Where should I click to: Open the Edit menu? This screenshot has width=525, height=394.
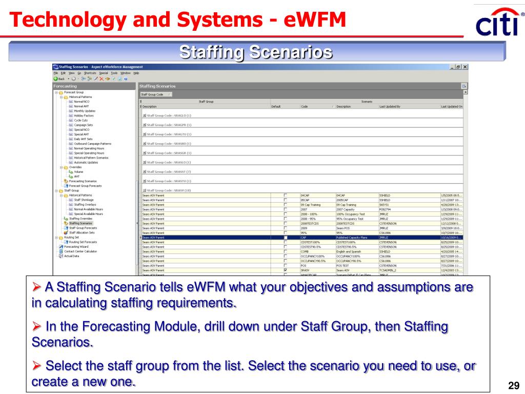coord(63,73)
